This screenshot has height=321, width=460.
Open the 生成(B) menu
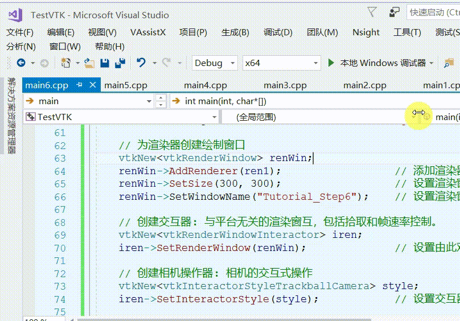click(235, 32)
